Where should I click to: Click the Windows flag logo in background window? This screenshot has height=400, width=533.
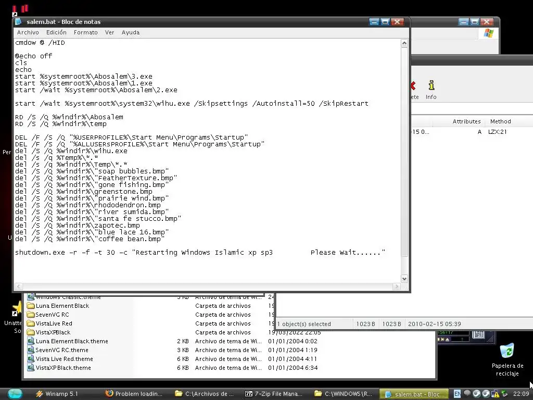pyautogui.click(x=488, y=33)
